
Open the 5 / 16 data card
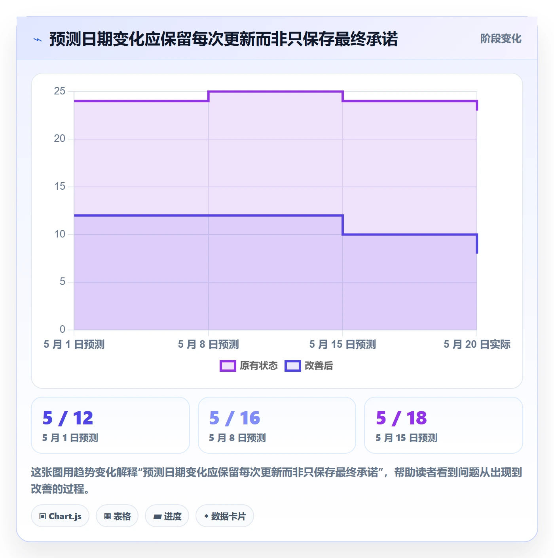tap(277, 425)
